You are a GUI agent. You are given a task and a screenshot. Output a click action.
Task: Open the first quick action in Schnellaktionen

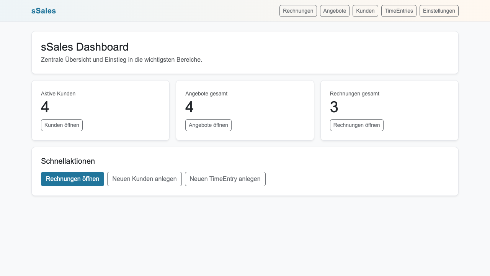click(72, 179)
